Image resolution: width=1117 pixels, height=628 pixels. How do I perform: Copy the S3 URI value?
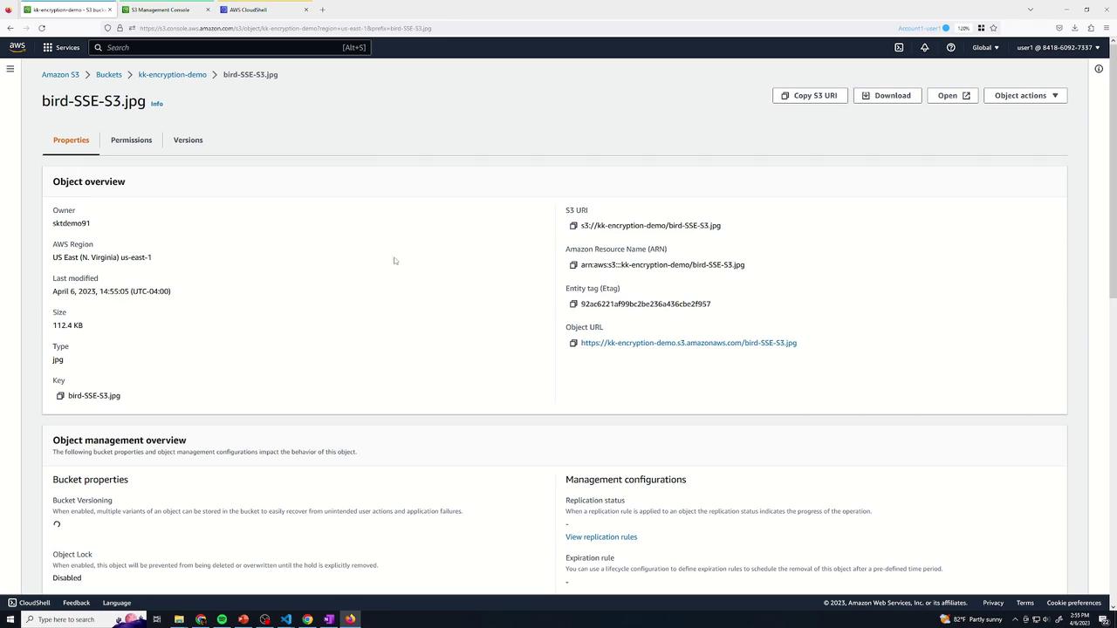coord(573,226)
